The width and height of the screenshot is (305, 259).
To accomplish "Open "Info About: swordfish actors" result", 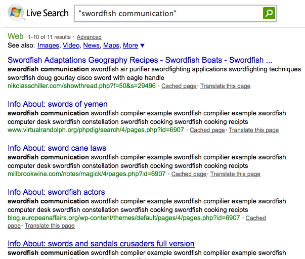I will pyautogui.click(x=56, y=192).
